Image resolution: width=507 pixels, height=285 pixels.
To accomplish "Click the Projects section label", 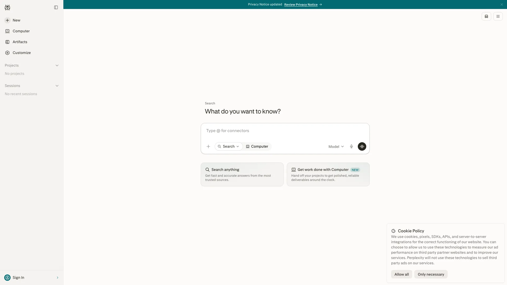I will click(x=12, y=65).
